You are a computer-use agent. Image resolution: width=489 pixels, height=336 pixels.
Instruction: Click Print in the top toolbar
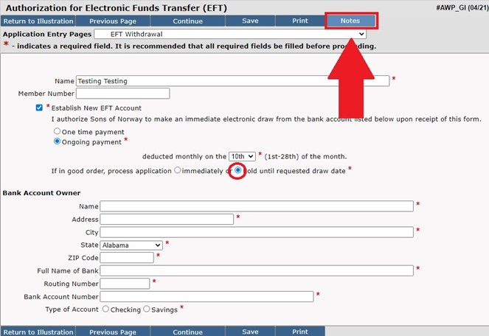click(299, 21)
